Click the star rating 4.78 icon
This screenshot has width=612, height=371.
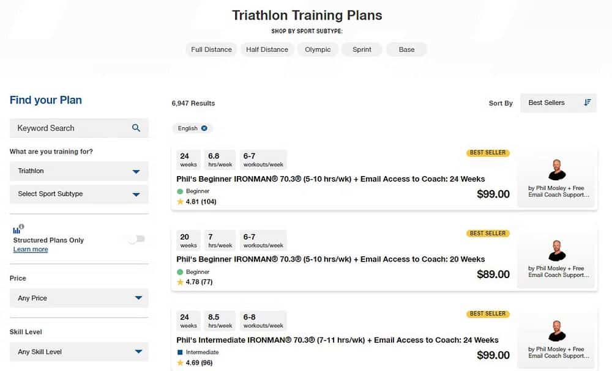point(180,282)
